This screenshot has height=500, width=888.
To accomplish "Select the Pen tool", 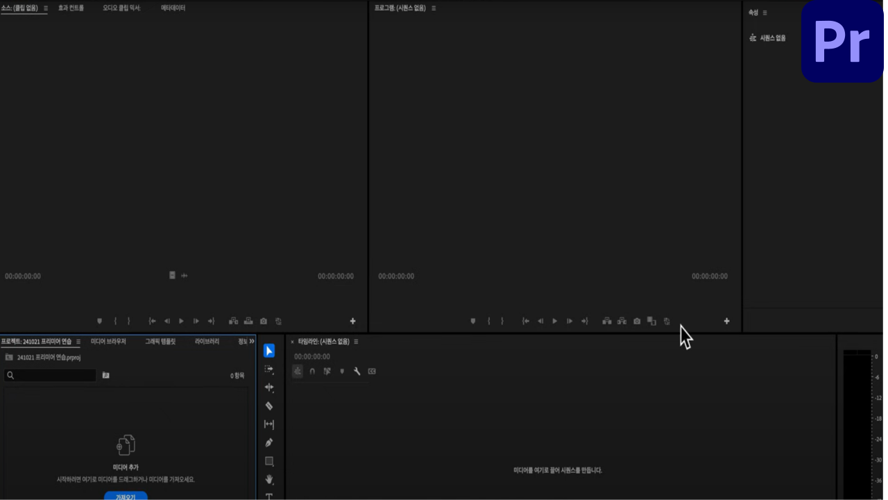I will coord(269,442).
